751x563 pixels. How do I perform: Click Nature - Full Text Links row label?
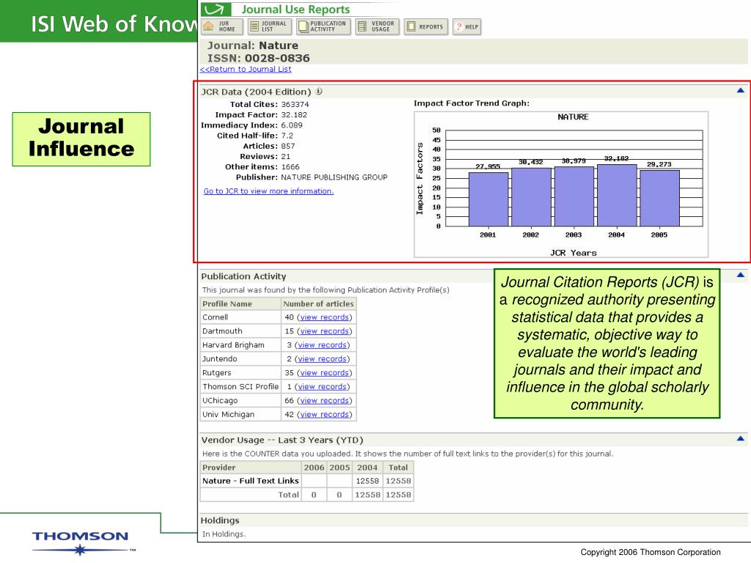click(251, 481)
